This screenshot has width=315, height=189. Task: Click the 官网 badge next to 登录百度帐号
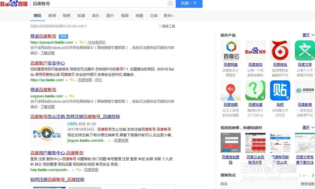(64, 36)
